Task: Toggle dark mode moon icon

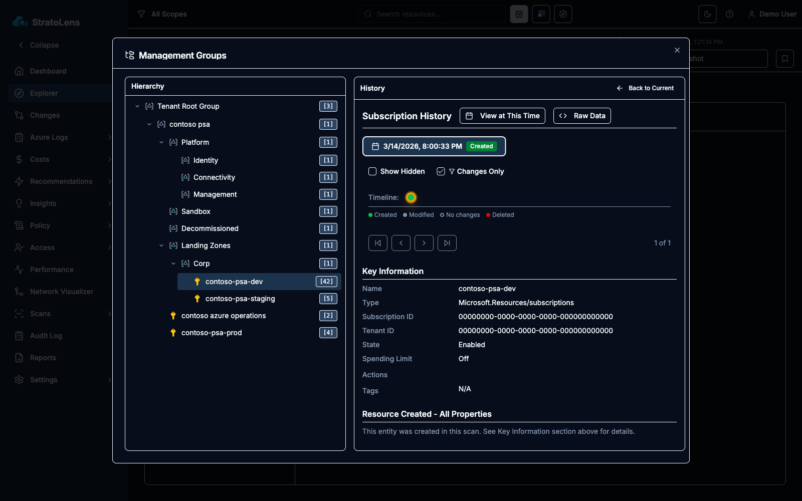Action: (707, 14)
